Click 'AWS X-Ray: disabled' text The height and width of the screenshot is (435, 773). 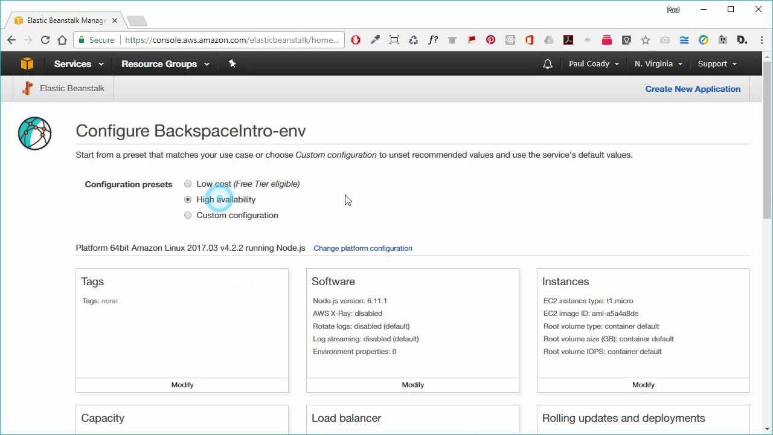click(347, 314)
